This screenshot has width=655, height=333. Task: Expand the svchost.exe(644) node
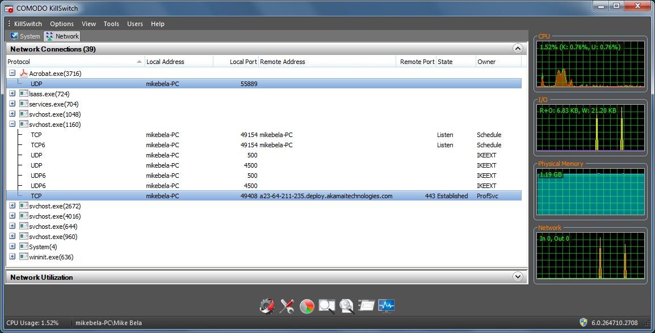coord(12,227)
